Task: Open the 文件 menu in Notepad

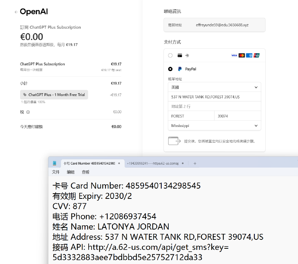Action: click(x=56, y=172)
